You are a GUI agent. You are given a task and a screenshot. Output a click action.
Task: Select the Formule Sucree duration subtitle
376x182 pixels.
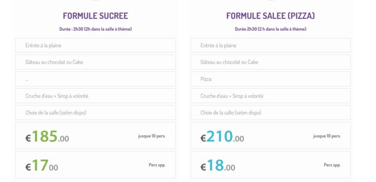95,29
